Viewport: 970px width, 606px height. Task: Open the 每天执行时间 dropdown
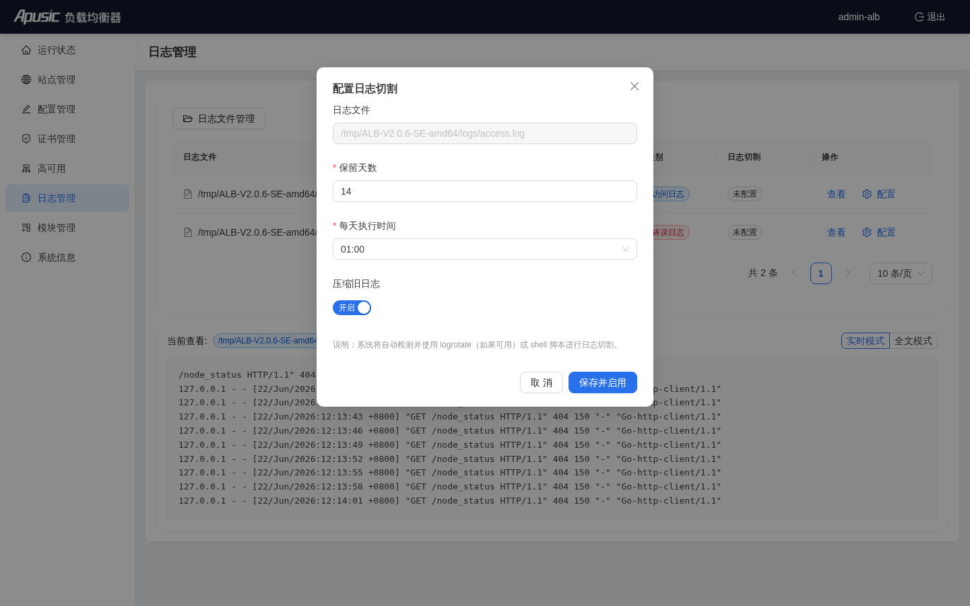tap(485, 249)
